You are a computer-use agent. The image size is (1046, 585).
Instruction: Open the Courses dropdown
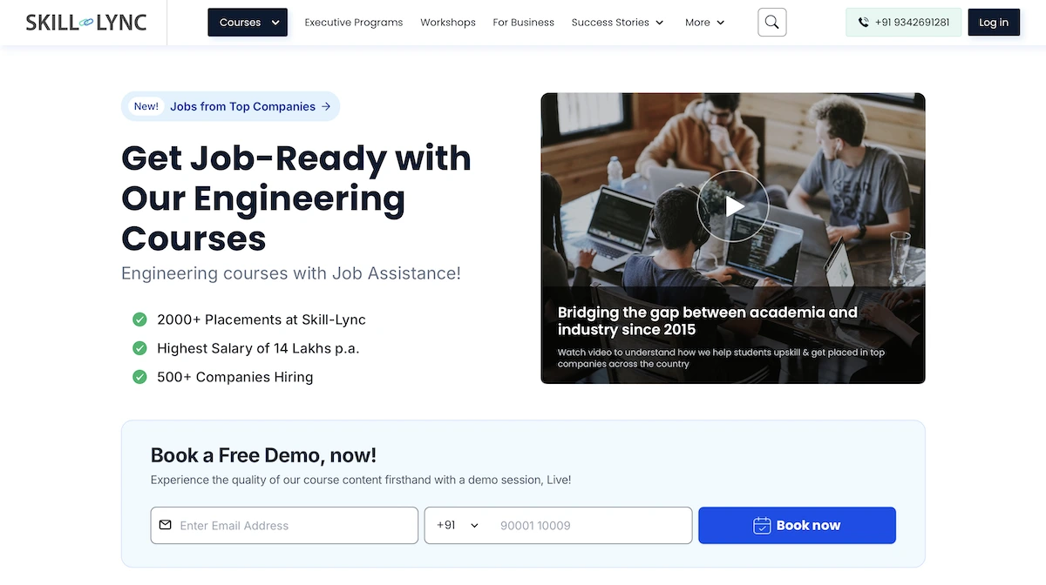point(248,23)
